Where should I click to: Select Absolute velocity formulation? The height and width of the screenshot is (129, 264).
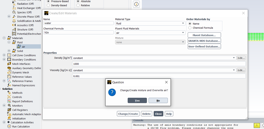pos(78,1)
